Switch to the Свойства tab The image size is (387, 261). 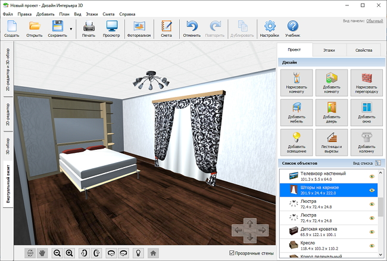(x=364, y=50)
